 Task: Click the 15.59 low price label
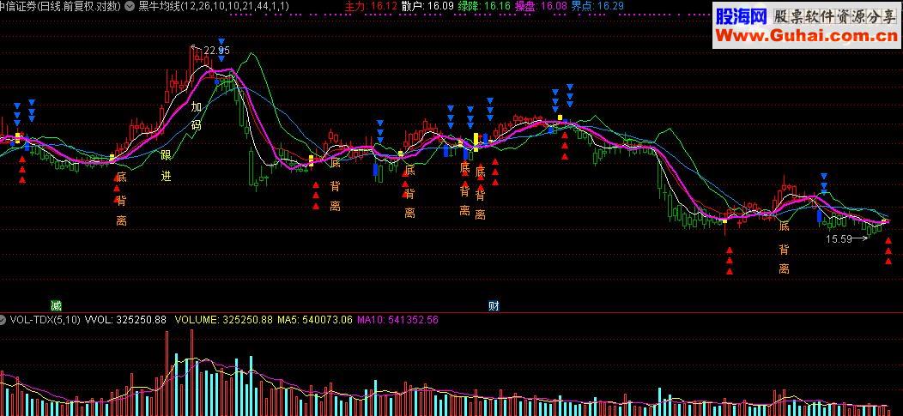click(x=839, y=238)
